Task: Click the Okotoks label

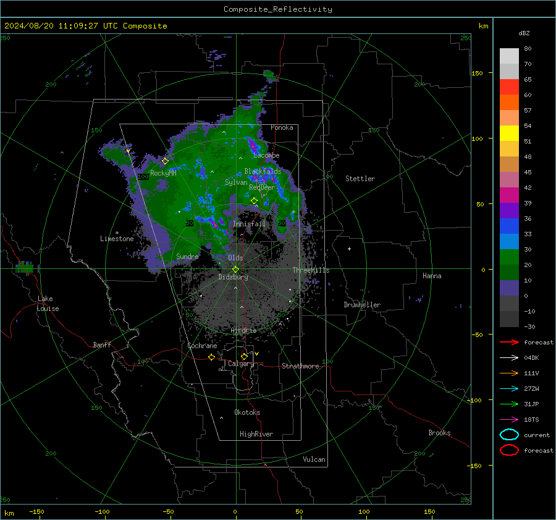Action: pos(247,412)
